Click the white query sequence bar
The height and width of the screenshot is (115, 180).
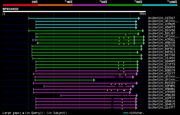74,12
